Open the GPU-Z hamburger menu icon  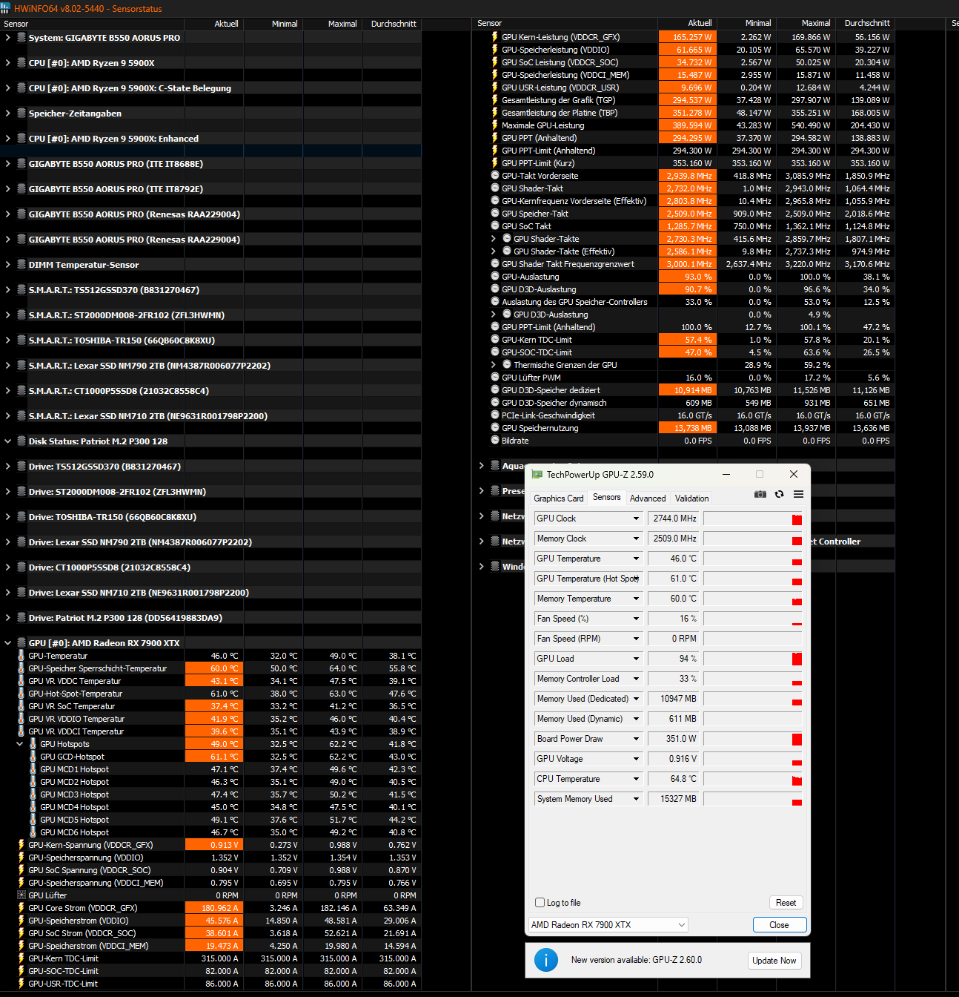pyautogui.click(x=798, y=494)
